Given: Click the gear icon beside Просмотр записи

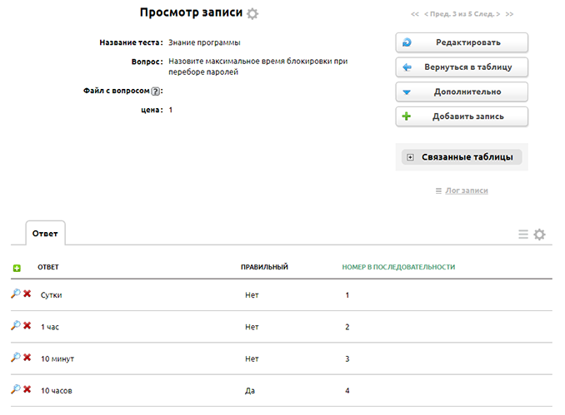Looking at the screenshot, I should 252,14.
